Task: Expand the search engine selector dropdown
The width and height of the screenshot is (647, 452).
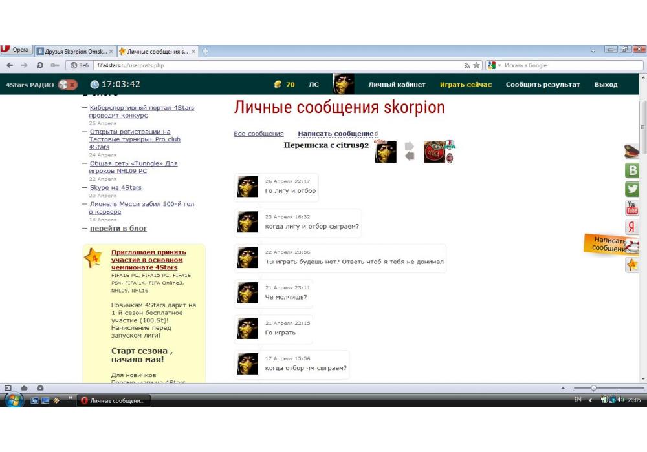Action: point(494,65)
